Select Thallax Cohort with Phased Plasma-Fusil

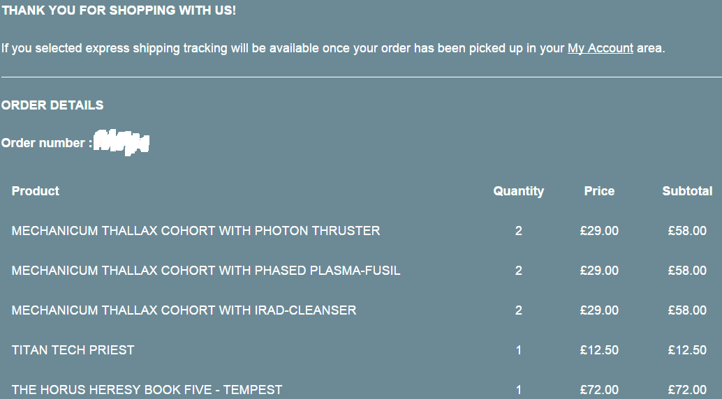tap(206, 271)
